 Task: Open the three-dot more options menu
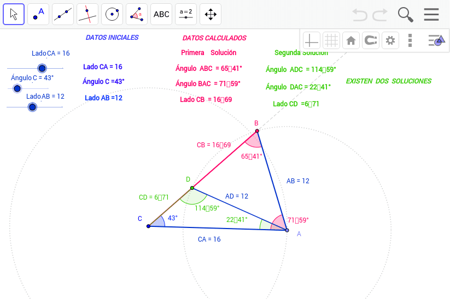tap(410, 40)
